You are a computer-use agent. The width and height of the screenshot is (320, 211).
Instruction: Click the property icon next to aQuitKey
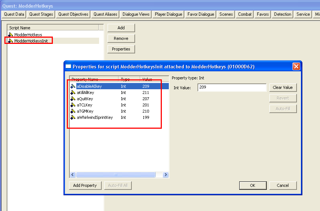pos(73,99)
